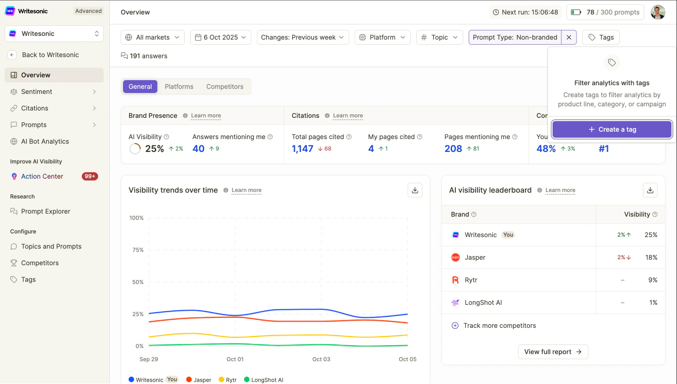Switch to the Platforms tab
Image resolution: width=677 pixels, height=384 pixels.
coord(179,86)
